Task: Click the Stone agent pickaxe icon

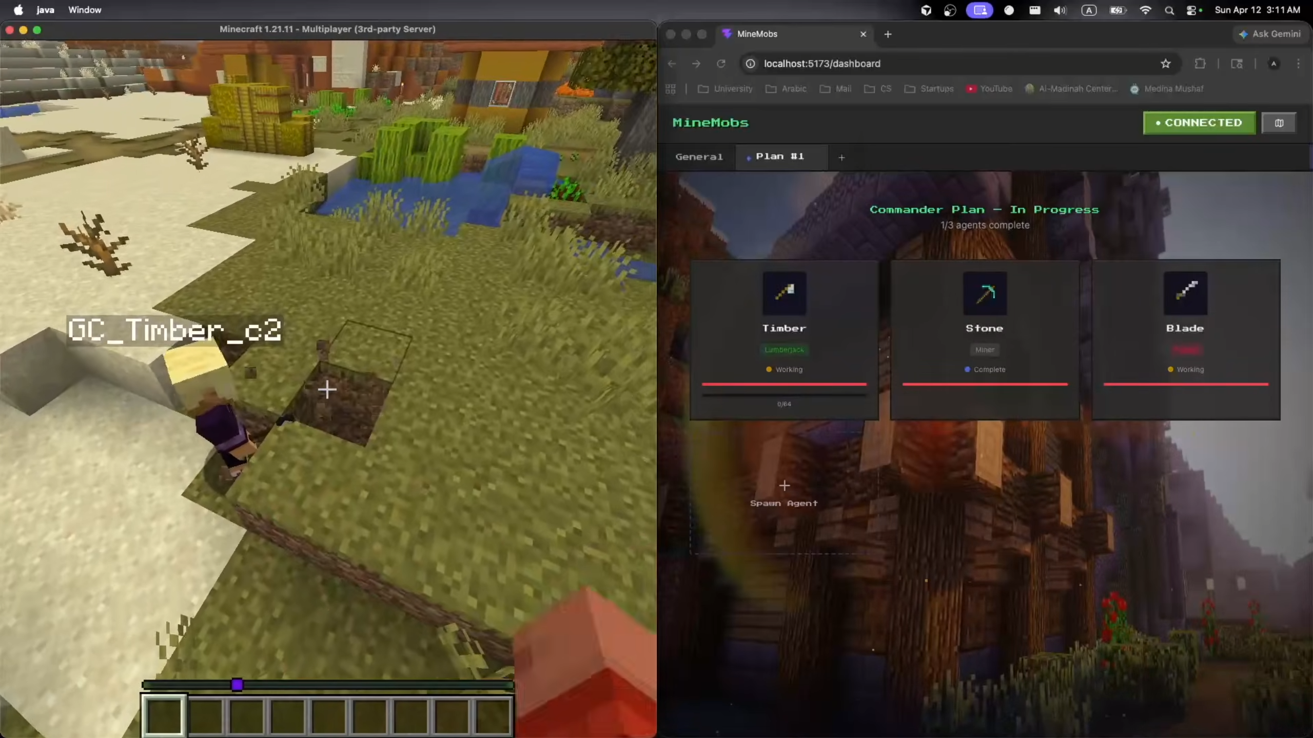Action: (x=985, y=292)
